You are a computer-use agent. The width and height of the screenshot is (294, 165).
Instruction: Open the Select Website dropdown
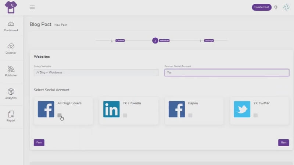click(x=96, y=72)
